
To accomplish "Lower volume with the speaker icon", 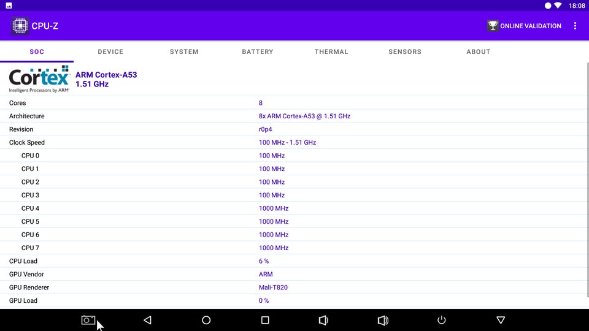I will pyautogui.click(x=323, y=320).
